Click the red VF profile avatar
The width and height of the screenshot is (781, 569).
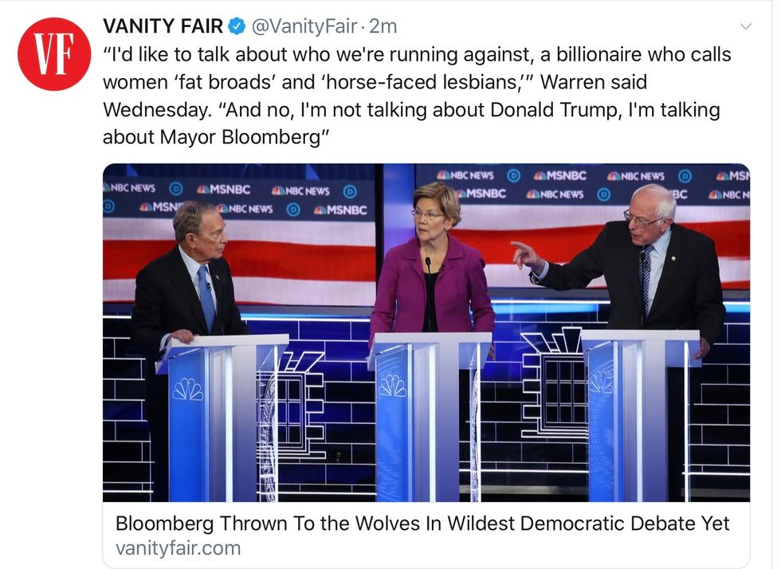54,54
